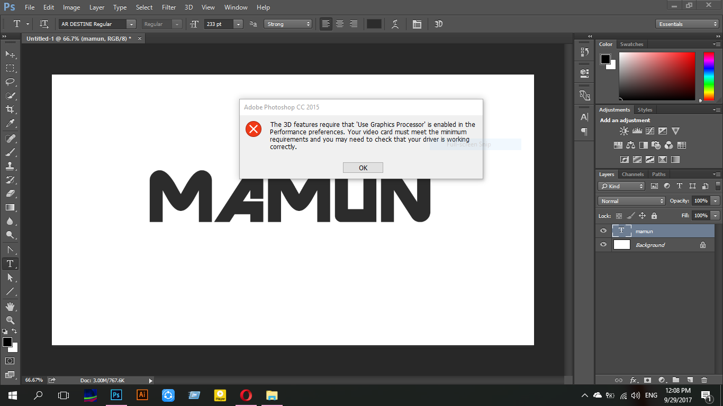The width and height of the screenshot is (723, 406).
Task: Select the Crop tool
Action: pos(10,109)
